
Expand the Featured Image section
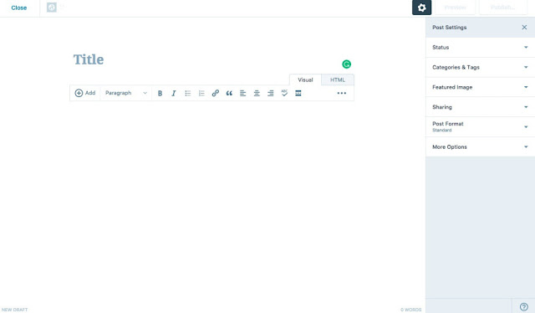pyautogui.click(x=480, y=87)
